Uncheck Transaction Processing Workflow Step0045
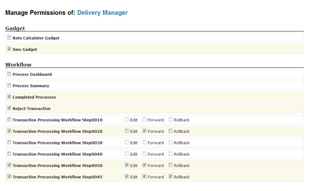 pyautogui.click(x=9, y=177)
